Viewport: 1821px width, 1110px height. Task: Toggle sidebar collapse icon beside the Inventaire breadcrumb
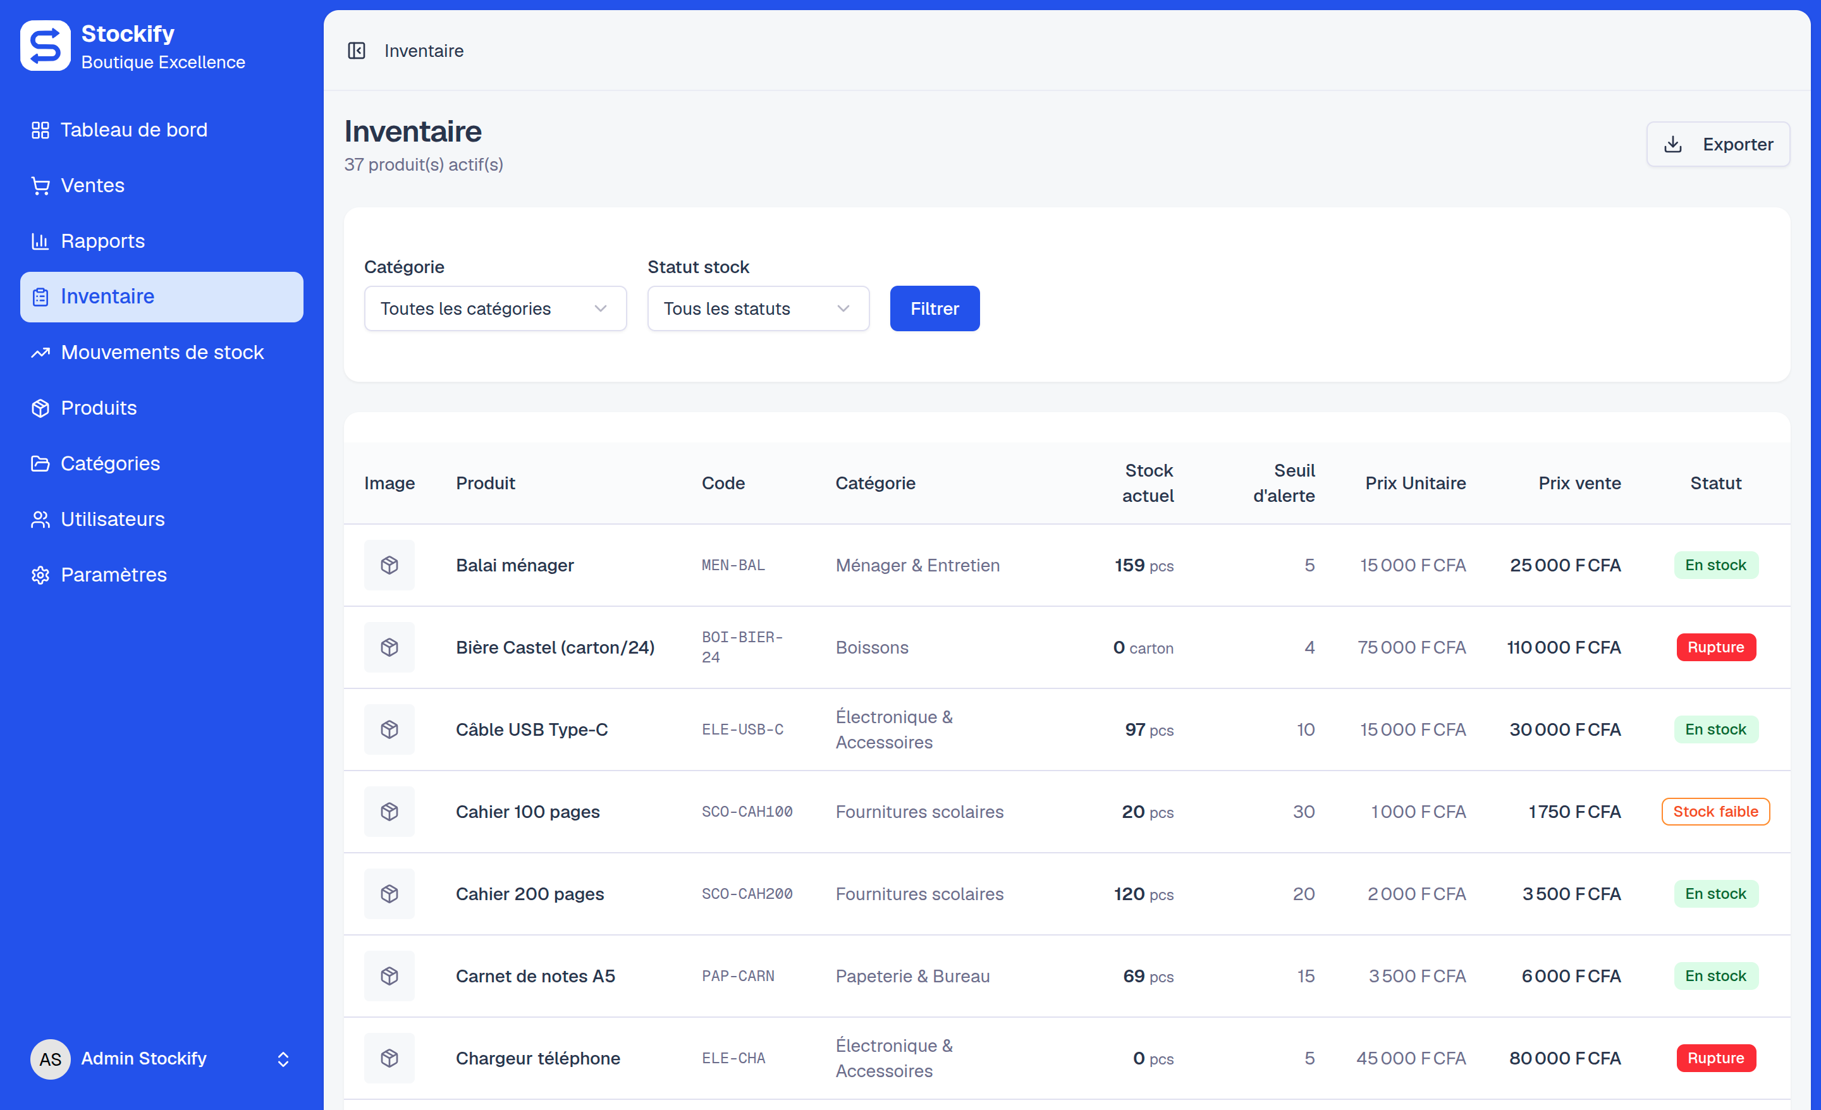[x=356, y=50]
